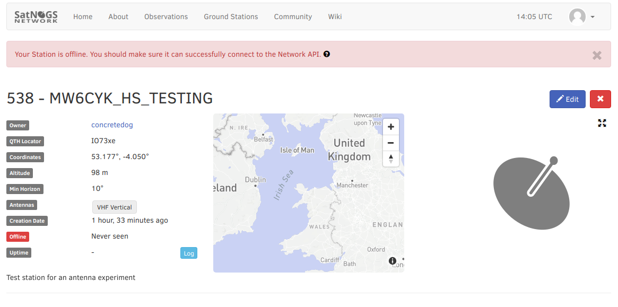Open the Community nav link
618x307 pixels.
click(x=293, y=17)
